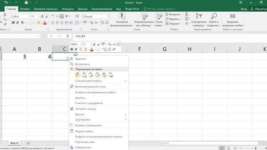The width and height of the screenshot is (267, 150).
Task: Choose Интеллектуальный поиск
Action: click(99, 87)
